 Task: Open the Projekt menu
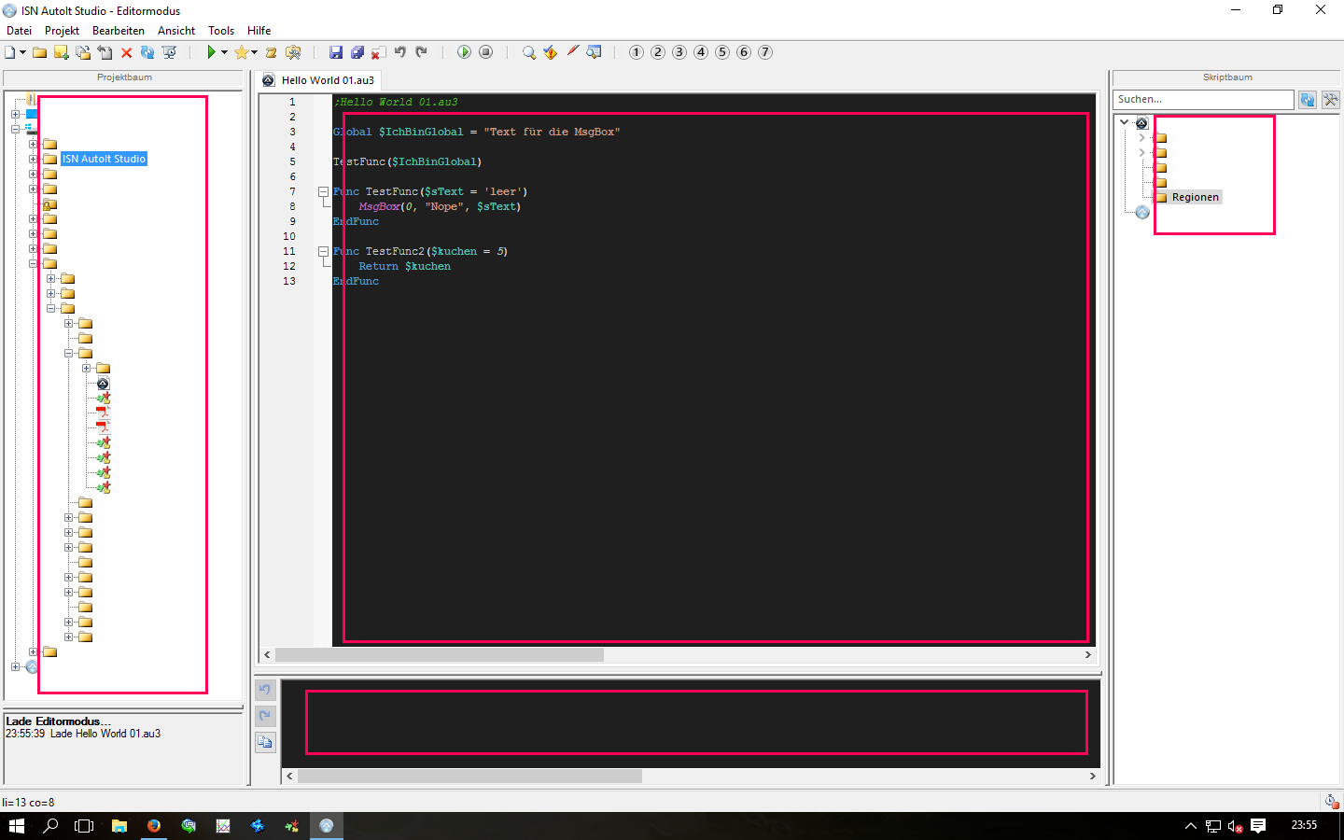pos(62,31)
